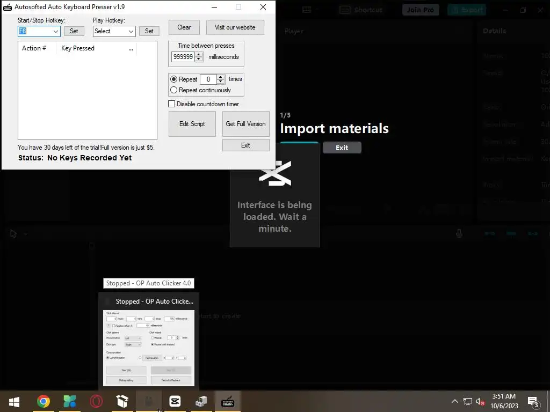Click the taskbar icon right of CapCut
The image size is (550, 412).
pos(201,401)
